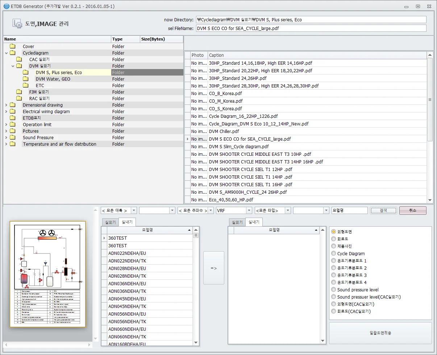Click the Dimensional drawing folder icon
This screenshot has width=437, height=355.
coord(13,105)
